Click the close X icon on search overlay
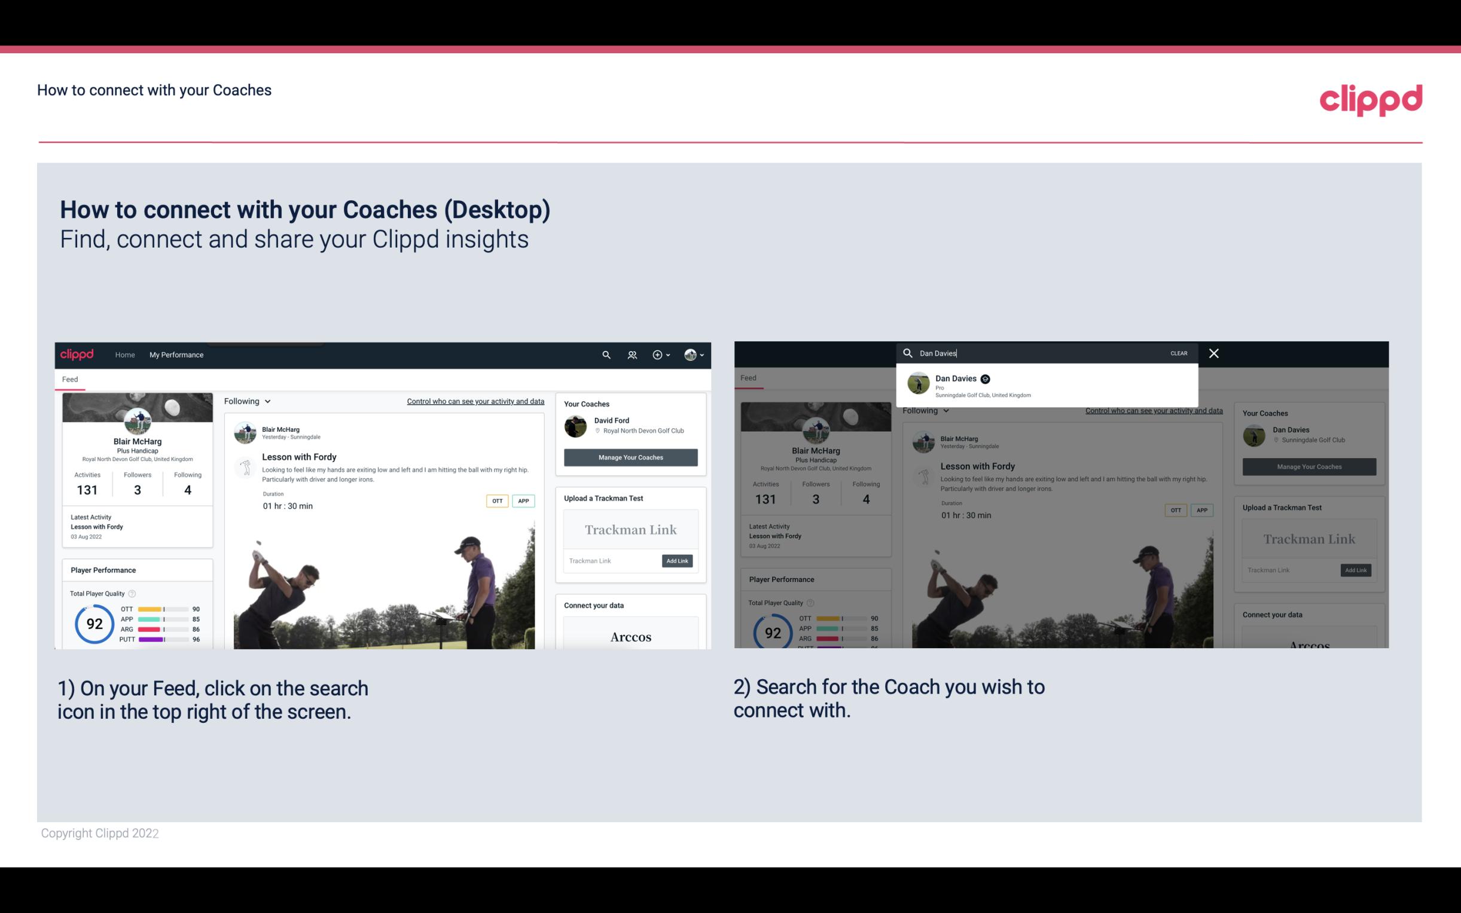Image resolution: width=1461 pixels, height=913 pixels. tap(1214, 352)
